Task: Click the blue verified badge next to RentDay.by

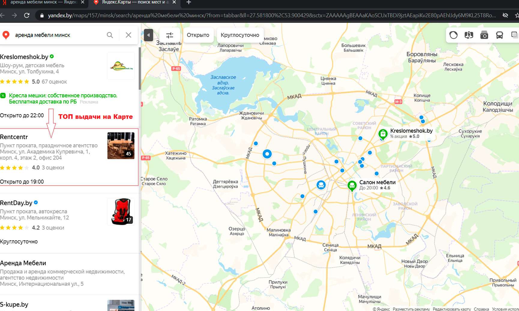Action: pyautogui.click(x=36, y=203)
